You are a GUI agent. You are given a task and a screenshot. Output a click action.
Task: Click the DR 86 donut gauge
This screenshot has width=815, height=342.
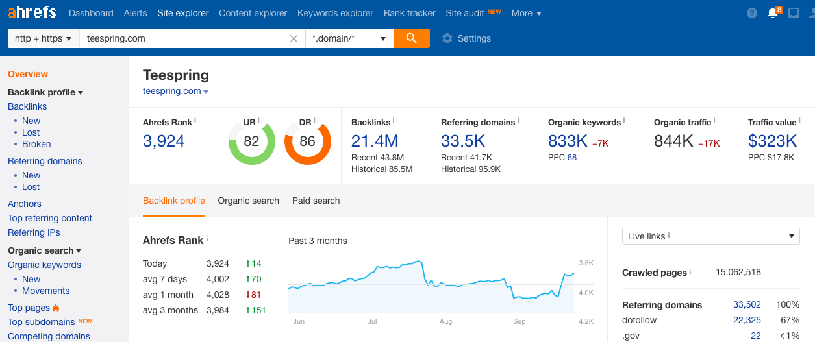tap(307, 141)
